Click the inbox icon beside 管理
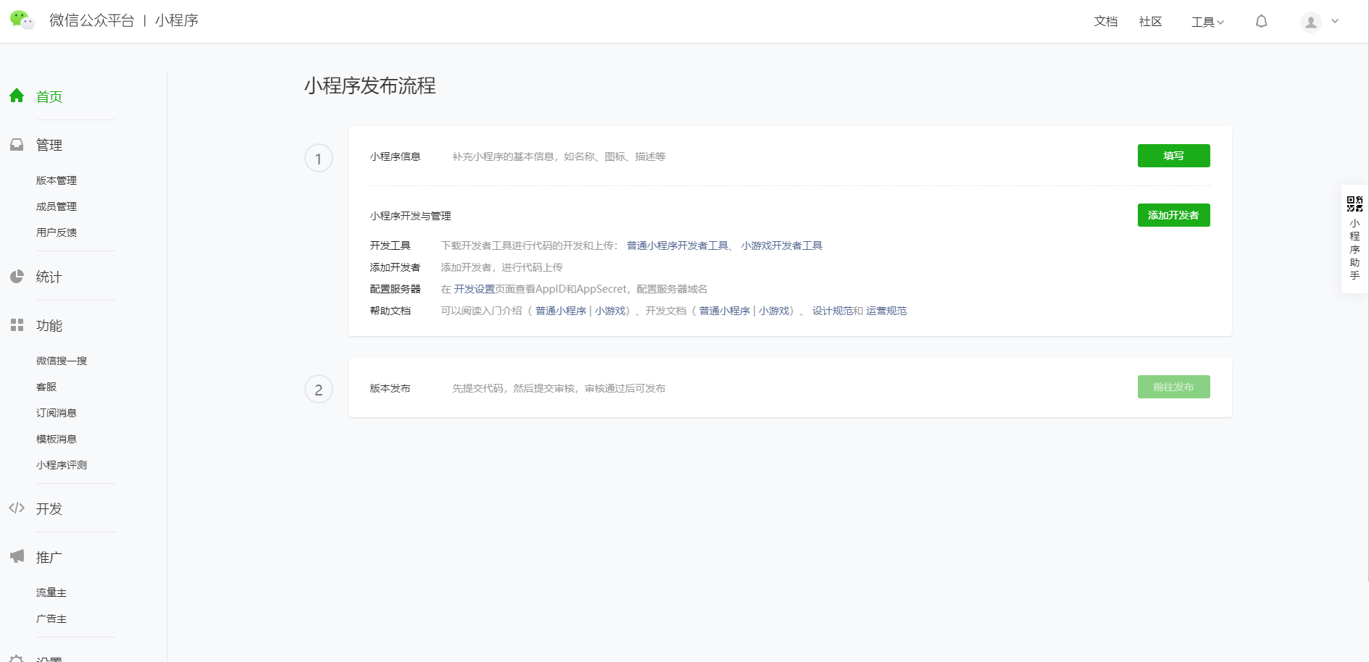This screenshot has width=1369, height=662. click(17, 145)
